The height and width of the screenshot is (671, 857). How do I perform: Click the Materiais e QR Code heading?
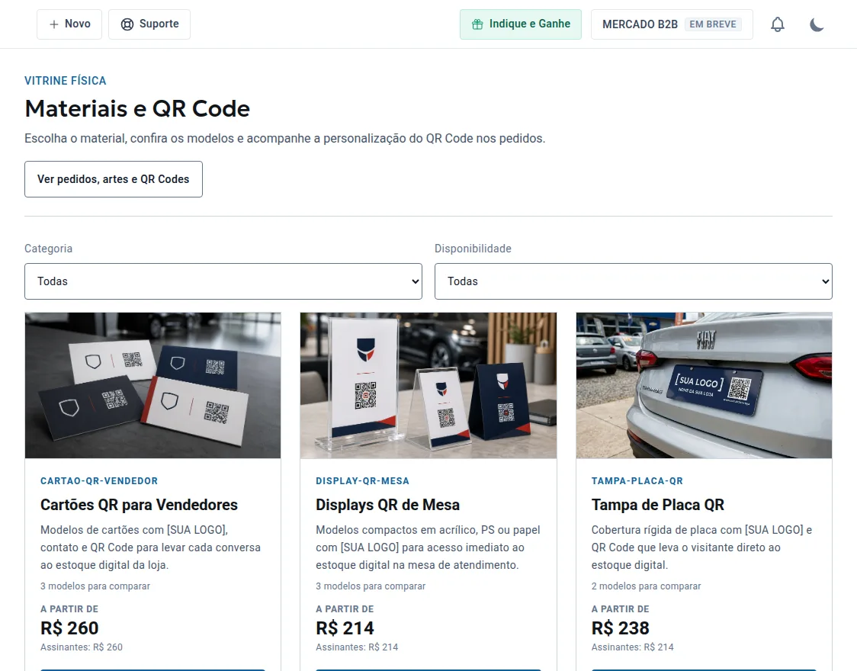point(137,109)
